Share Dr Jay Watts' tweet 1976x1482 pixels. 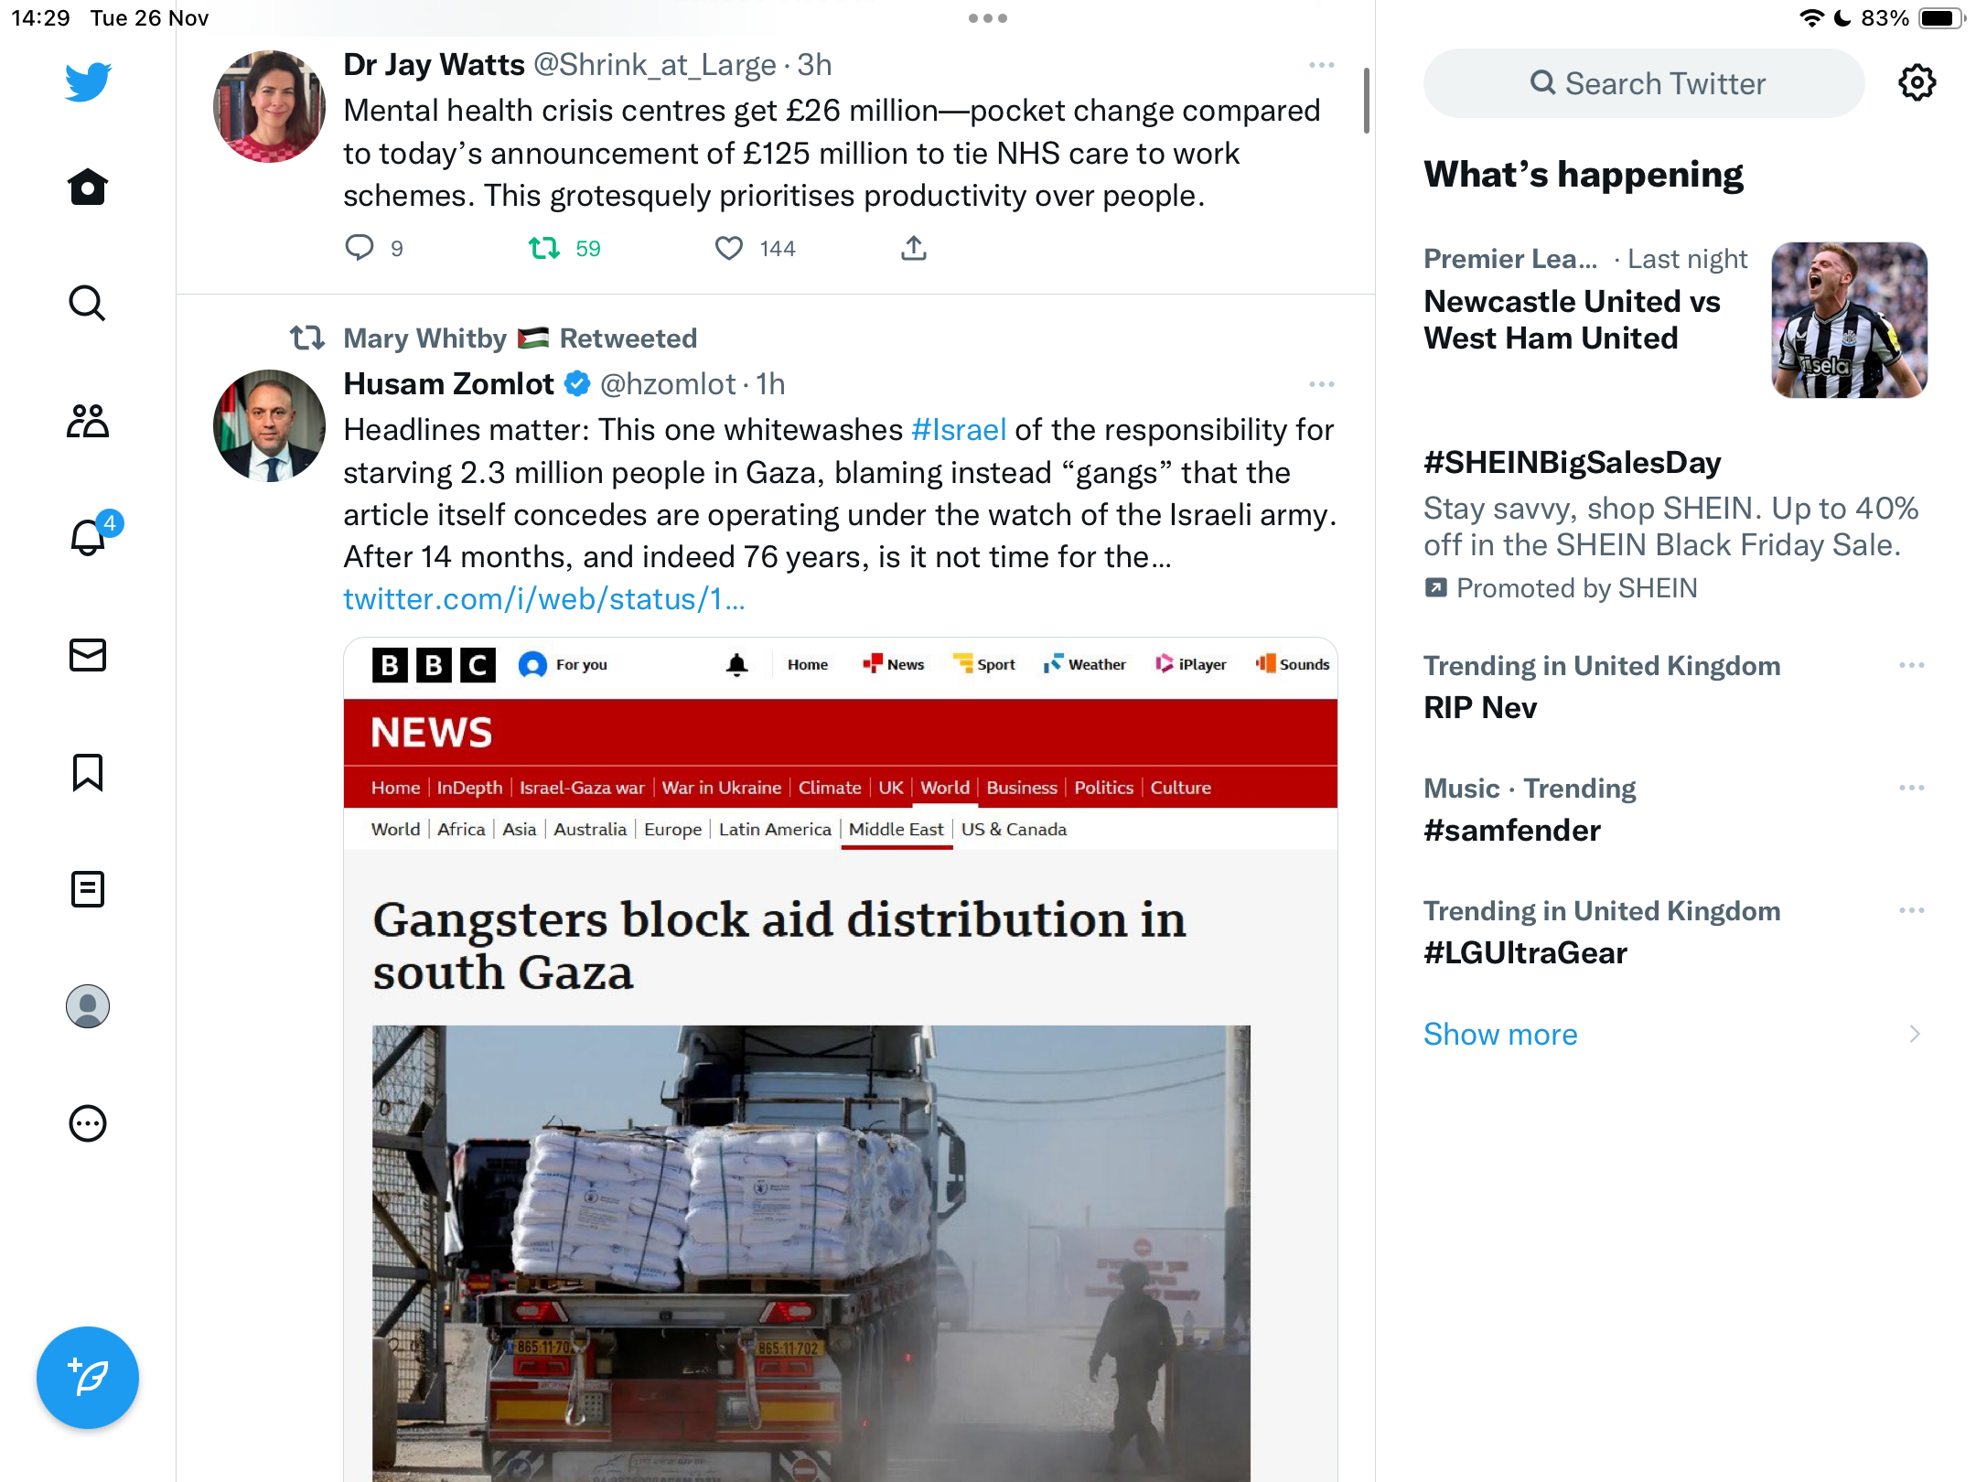tap(913, 248)
